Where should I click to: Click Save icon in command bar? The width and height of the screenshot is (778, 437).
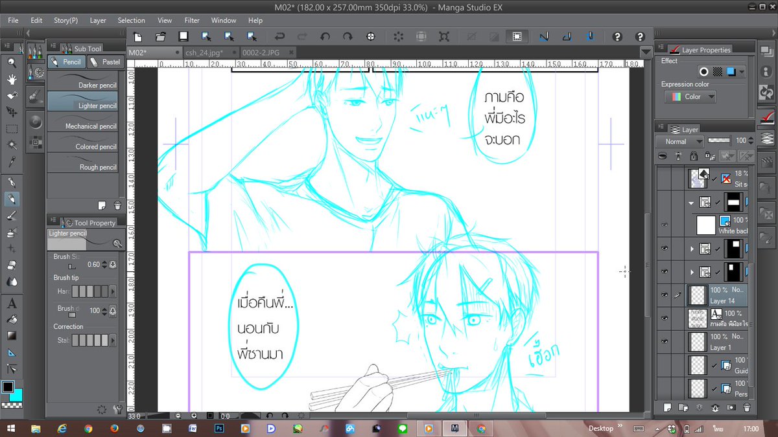(183, 37)
